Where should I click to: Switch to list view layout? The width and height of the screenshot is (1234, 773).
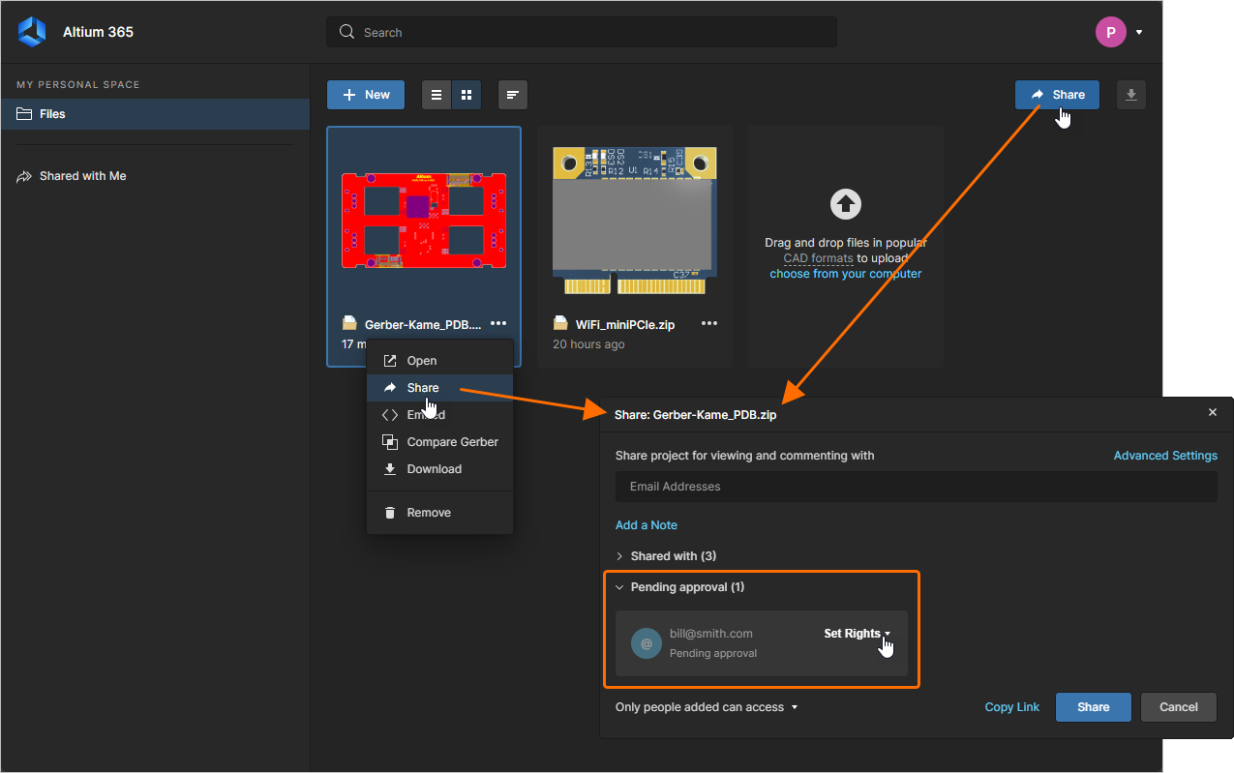436,94
